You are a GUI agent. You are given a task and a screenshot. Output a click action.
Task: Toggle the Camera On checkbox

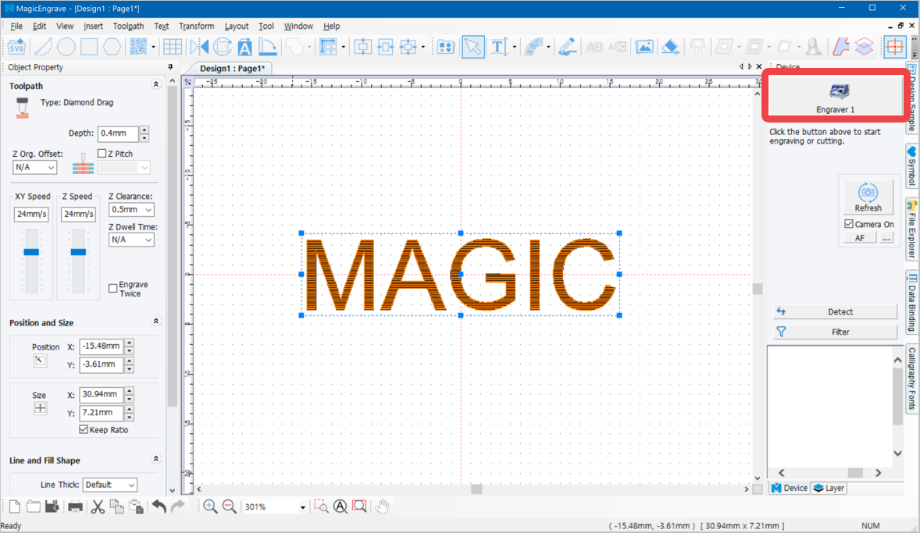click(x=849, y=224)
